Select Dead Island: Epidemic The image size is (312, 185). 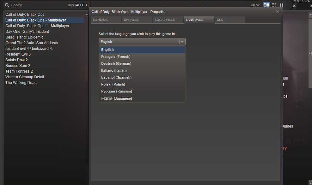(44, 37)
